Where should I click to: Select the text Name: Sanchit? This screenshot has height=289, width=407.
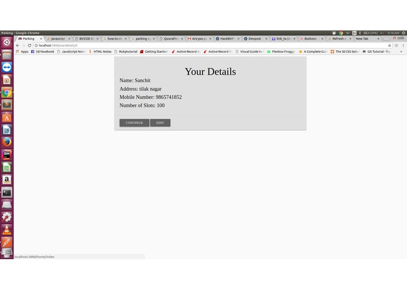[x=135, y=80]
